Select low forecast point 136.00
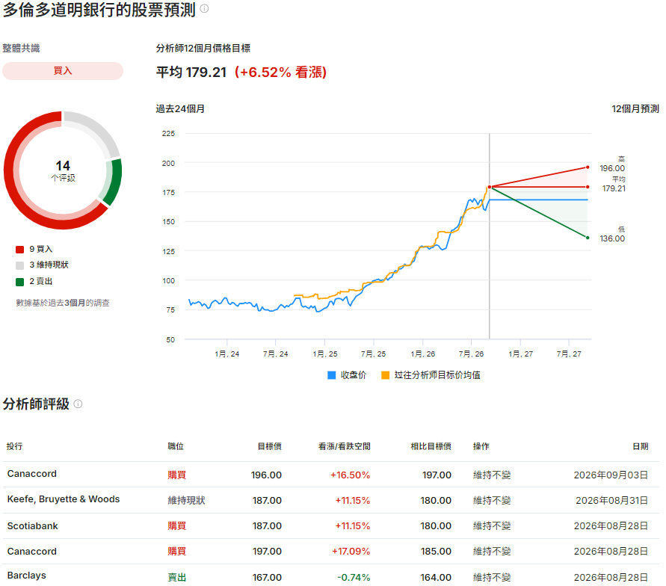The image size is (666, 586). [x=588, y=238]
